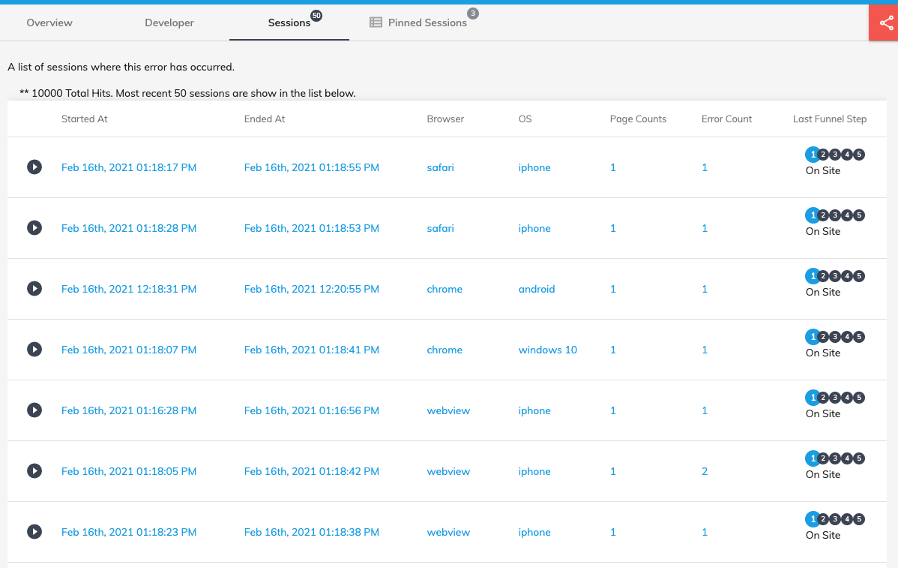Image resolution: width=898 pixels, height=568 pixels.
Task: Click webview in the 01:16:28 PM row
Action: pyautogui.click(x=448, y=410)
